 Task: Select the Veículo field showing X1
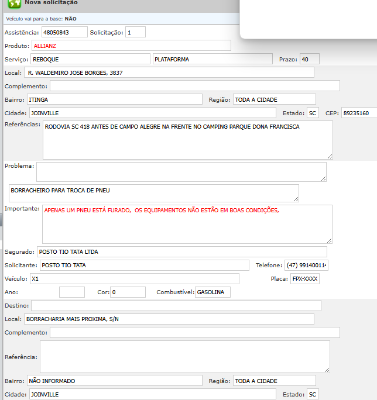coord(135,278)
